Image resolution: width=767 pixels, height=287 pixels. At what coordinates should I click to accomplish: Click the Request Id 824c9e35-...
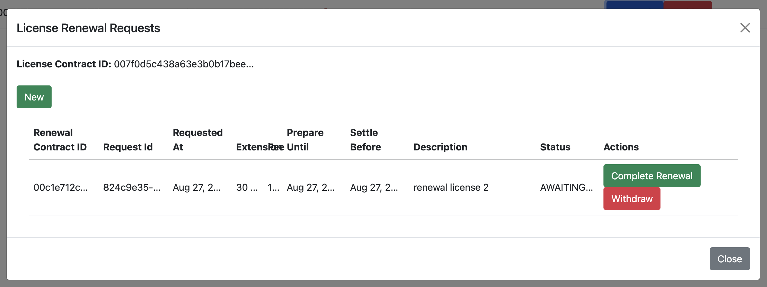pyautogui.click(x=132, y=187)
